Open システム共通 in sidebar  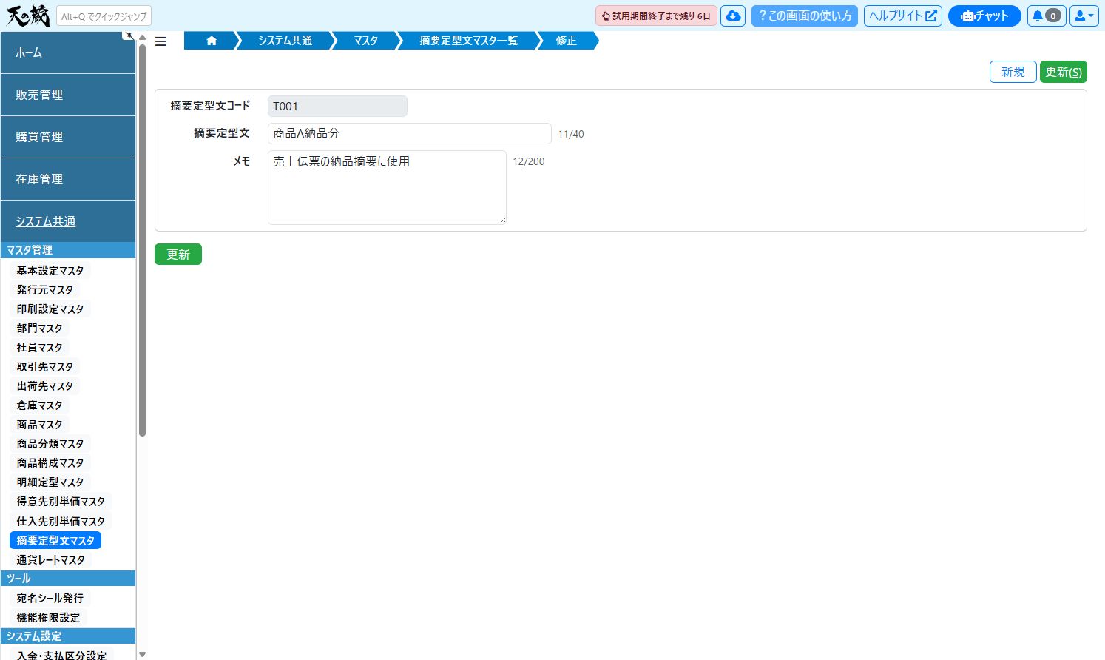tap(68, 221)
